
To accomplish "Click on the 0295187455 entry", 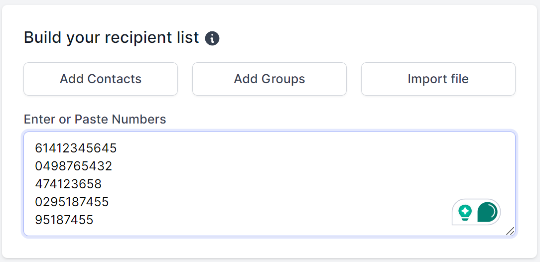I will click(x=72, y=202).
